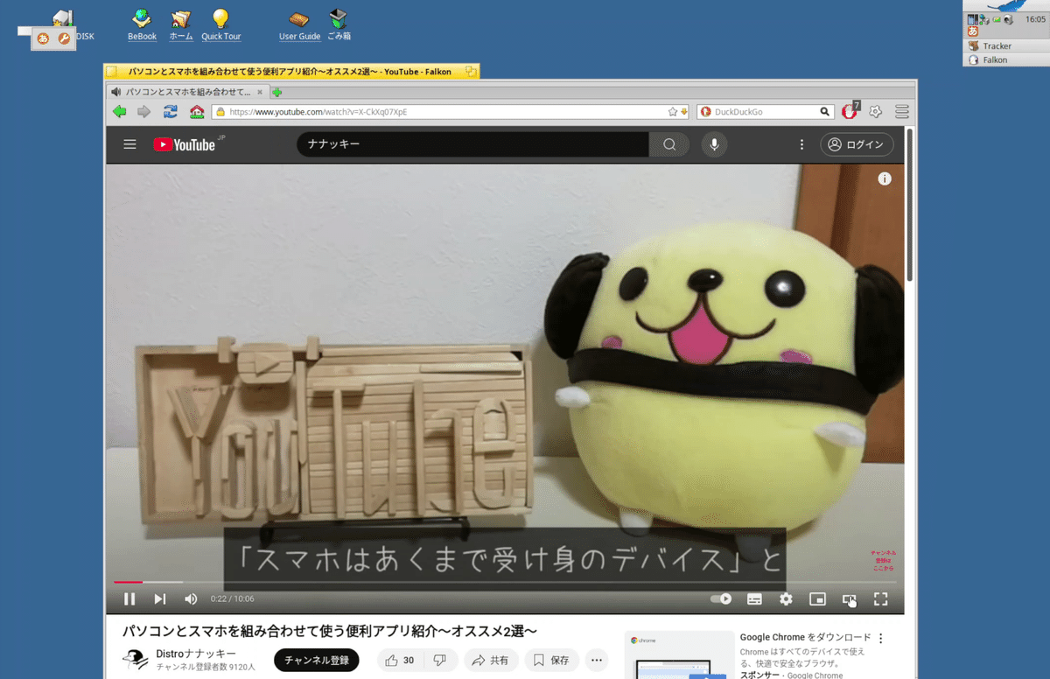This screenshot has width=1050, height=679.
Task: Bookmark this page with the star icon
Action: pos(672,112)
